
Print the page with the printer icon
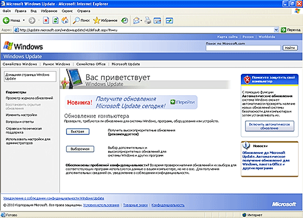[x=148, y=20]
